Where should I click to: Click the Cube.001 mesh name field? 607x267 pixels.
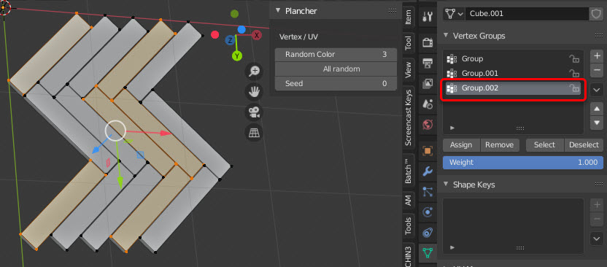pyautogui.click(x=527, y=14)
